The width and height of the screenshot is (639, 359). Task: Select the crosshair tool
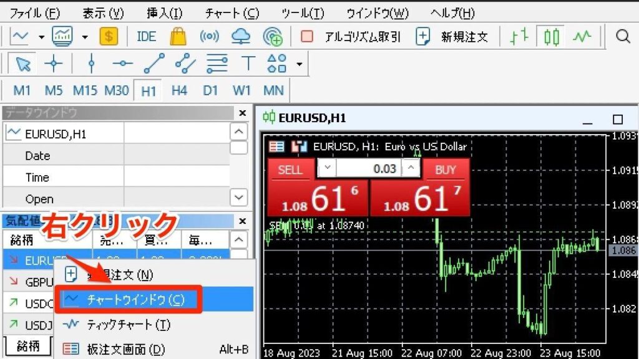pyautogui.click(x=53, y=63)
